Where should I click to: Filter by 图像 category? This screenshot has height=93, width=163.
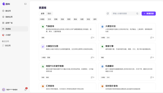click(x=56, y=19)
